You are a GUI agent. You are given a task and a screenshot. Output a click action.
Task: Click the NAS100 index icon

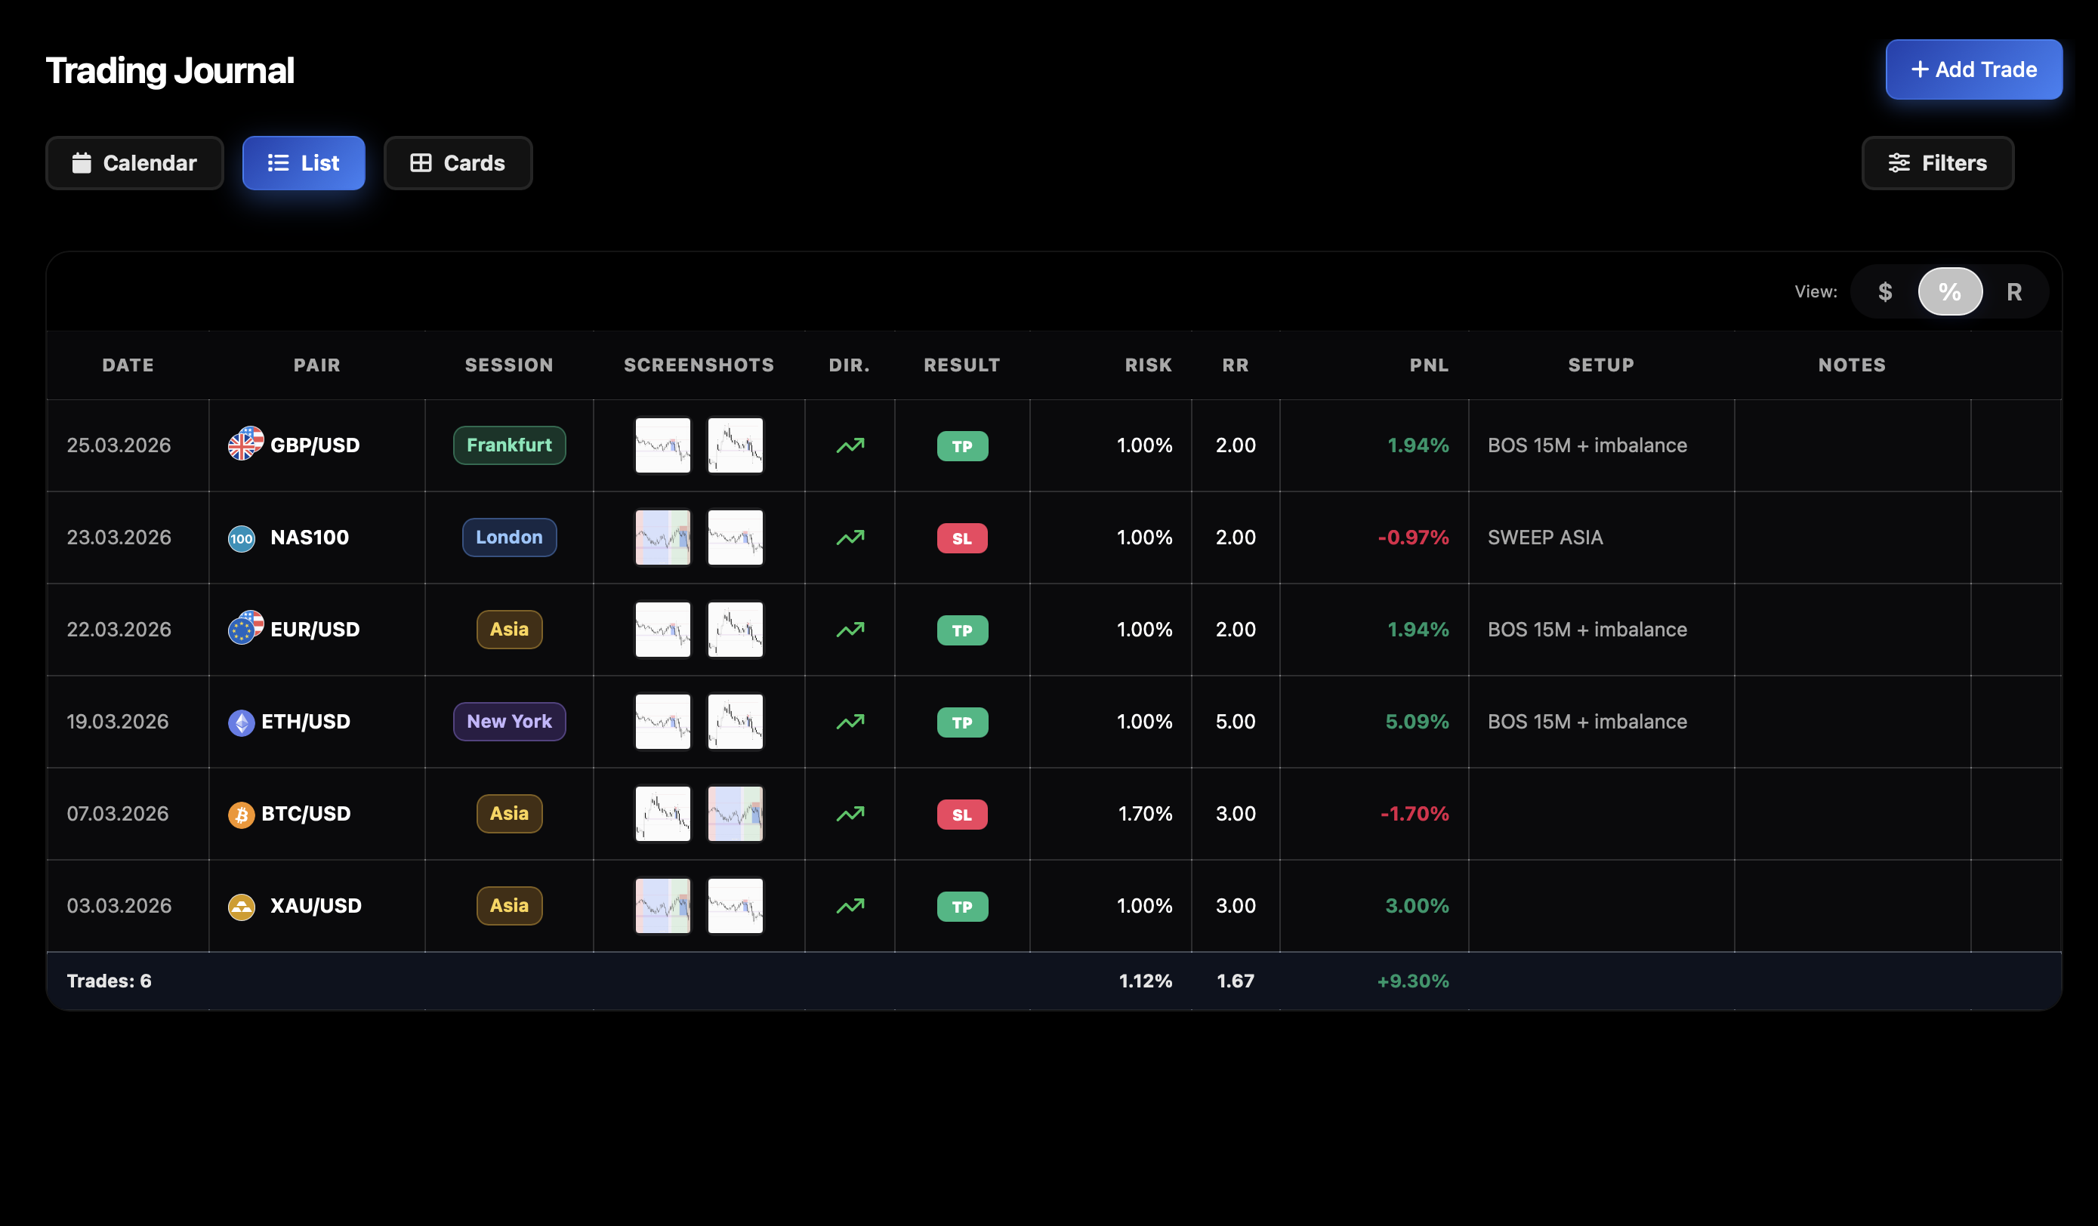click(x=242, y=538)
